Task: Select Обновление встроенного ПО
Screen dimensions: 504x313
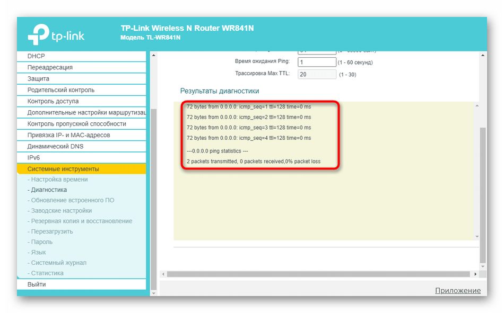Action: click(x=73, y=200)
